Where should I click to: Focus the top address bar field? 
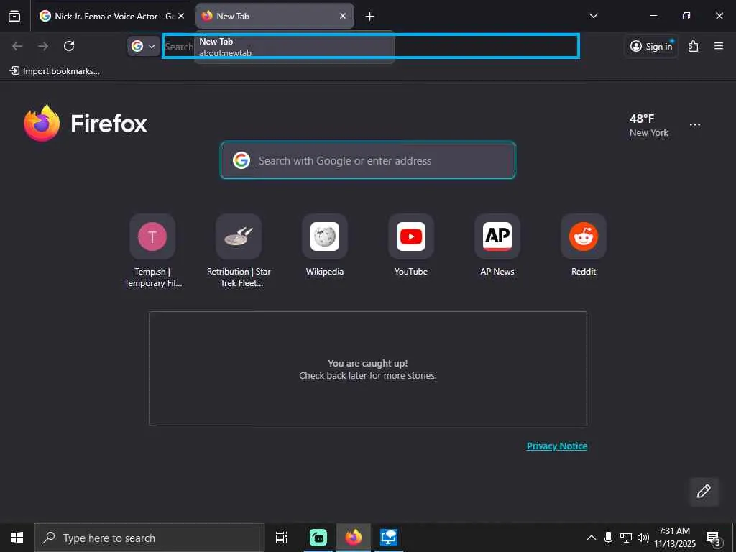click(x=371, y=46)
